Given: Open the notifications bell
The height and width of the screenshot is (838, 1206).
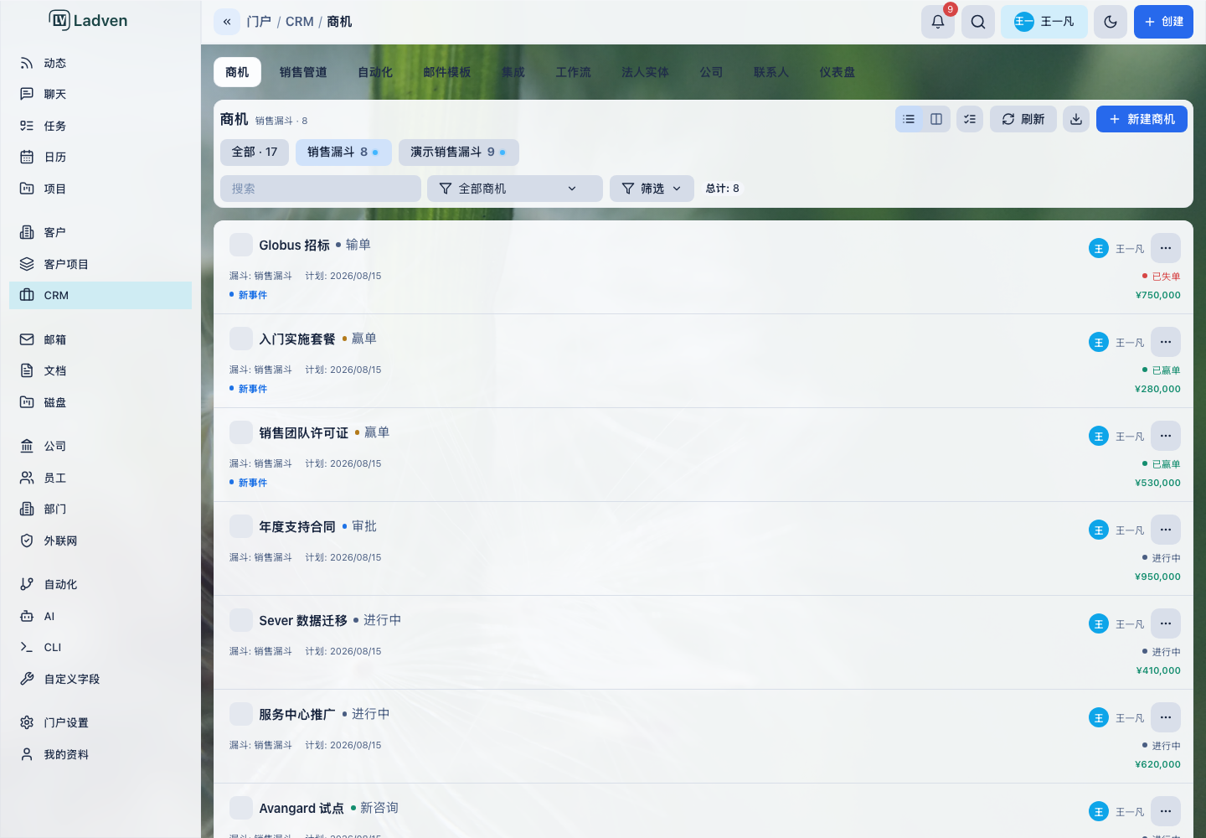Looking at the screenshot, I should tap(938, 22).
